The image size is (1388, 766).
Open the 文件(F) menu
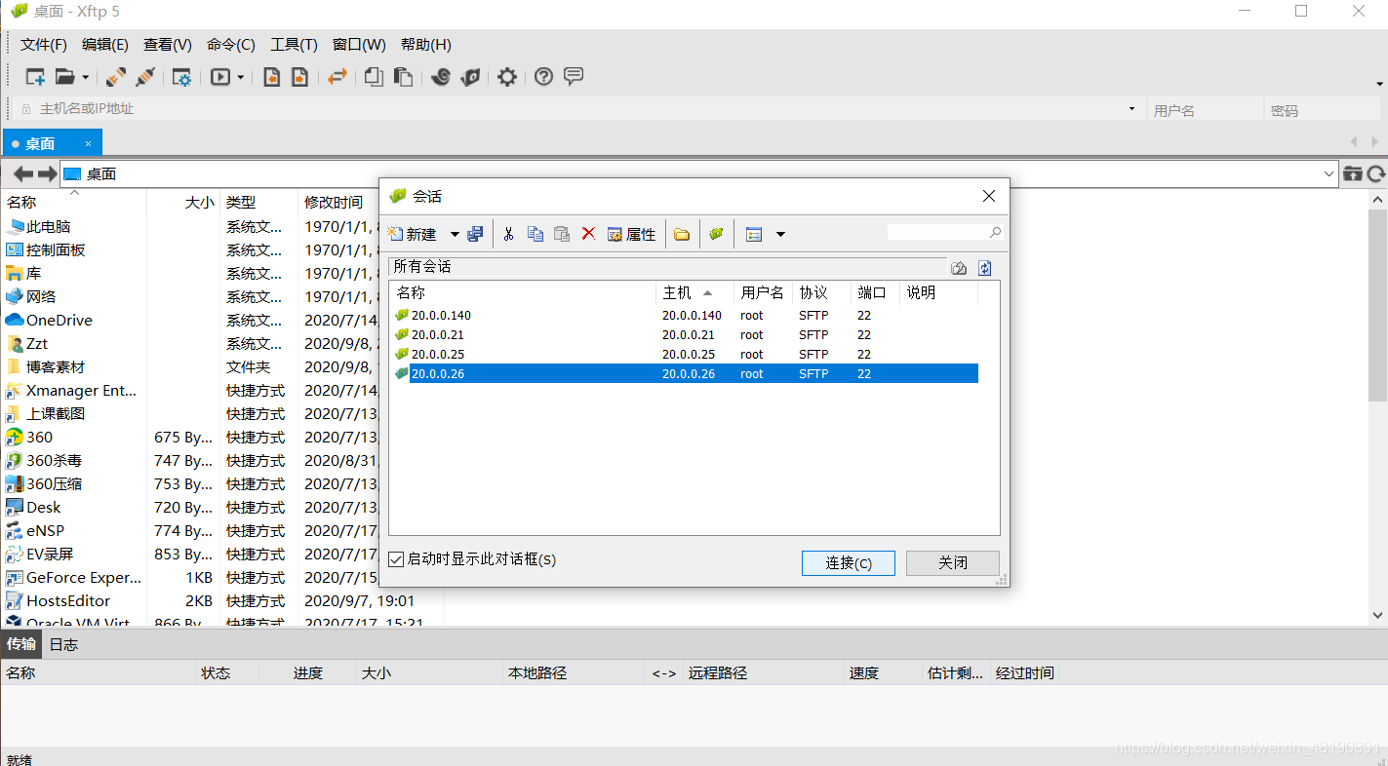44,45
